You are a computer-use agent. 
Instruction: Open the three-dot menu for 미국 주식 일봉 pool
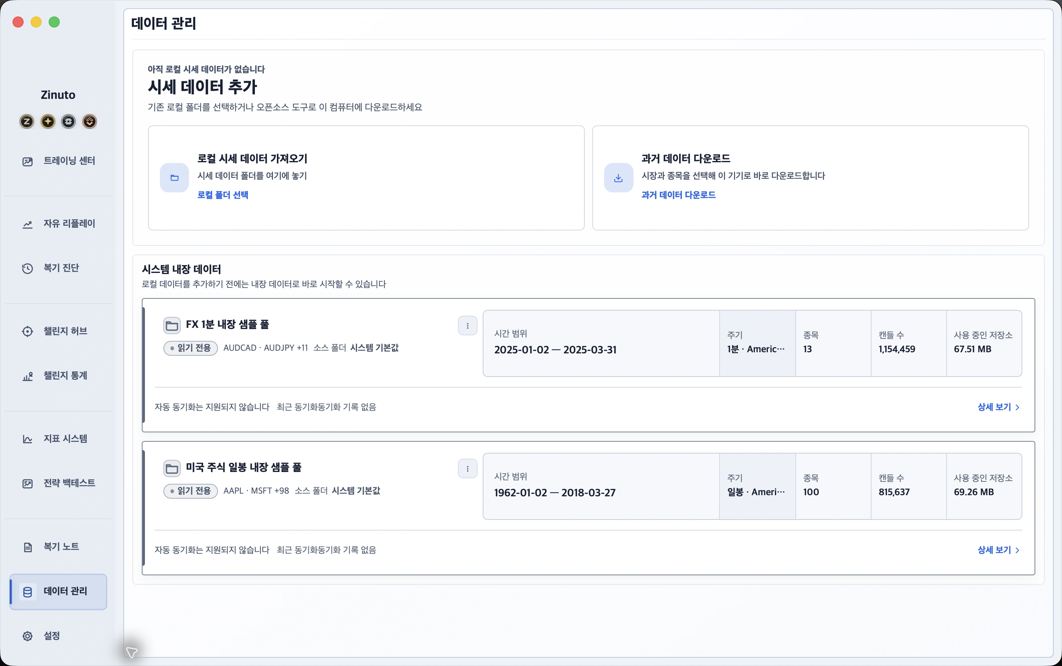(467, 468)
